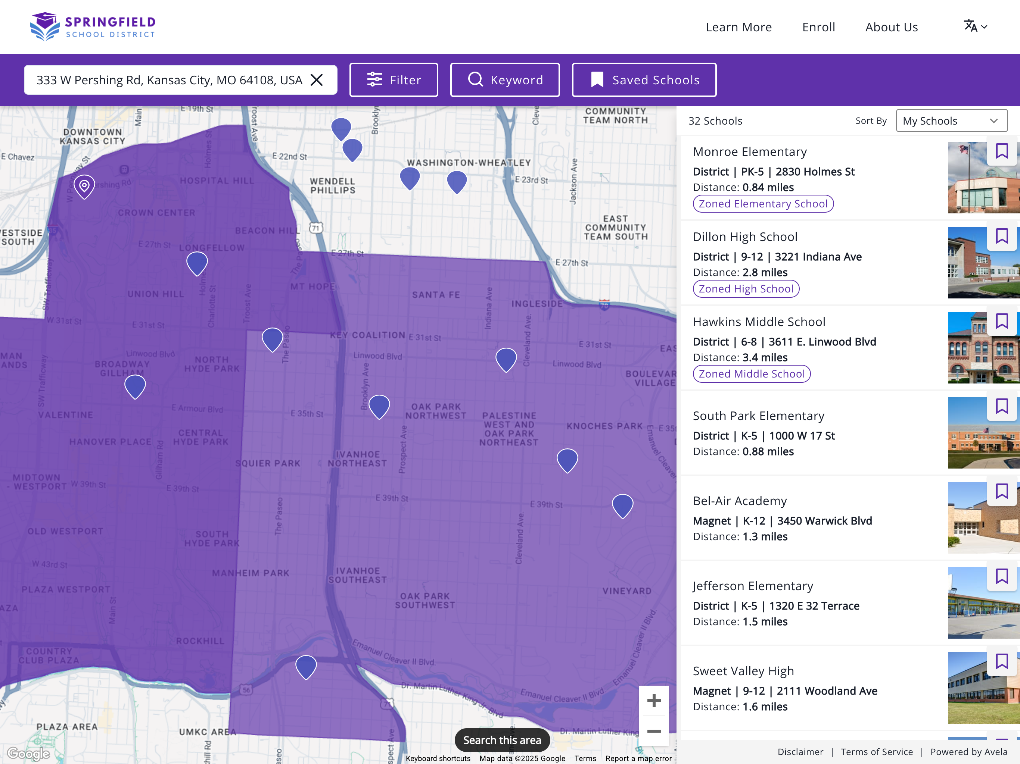Save Dillon High School bookmark
This screenshot has width=1020, height=764.
[1002, 236]
